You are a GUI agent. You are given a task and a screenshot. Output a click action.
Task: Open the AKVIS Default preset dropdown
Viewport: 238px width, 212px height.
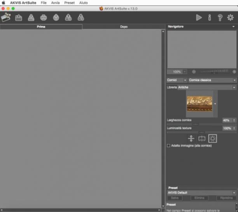202,193
